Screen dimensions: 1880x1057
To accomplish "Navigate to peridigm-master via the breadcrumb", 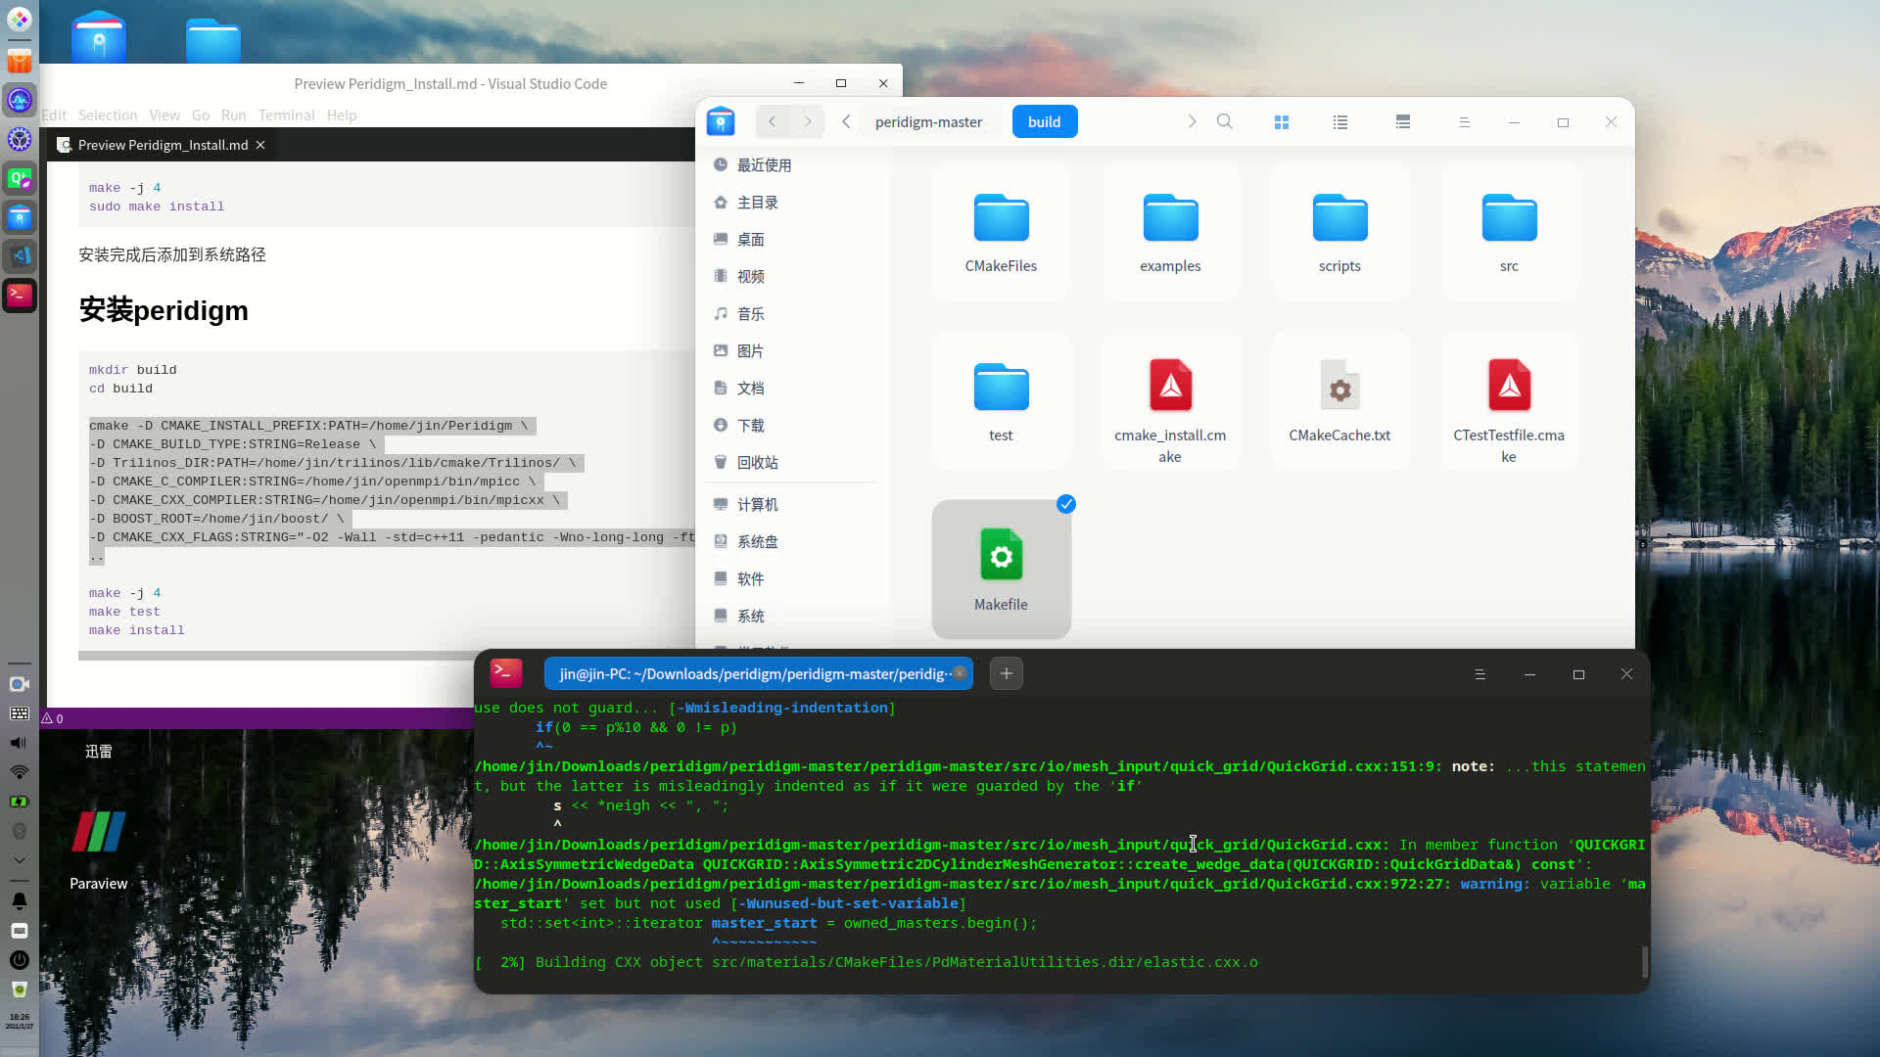I will coord(928,121).
